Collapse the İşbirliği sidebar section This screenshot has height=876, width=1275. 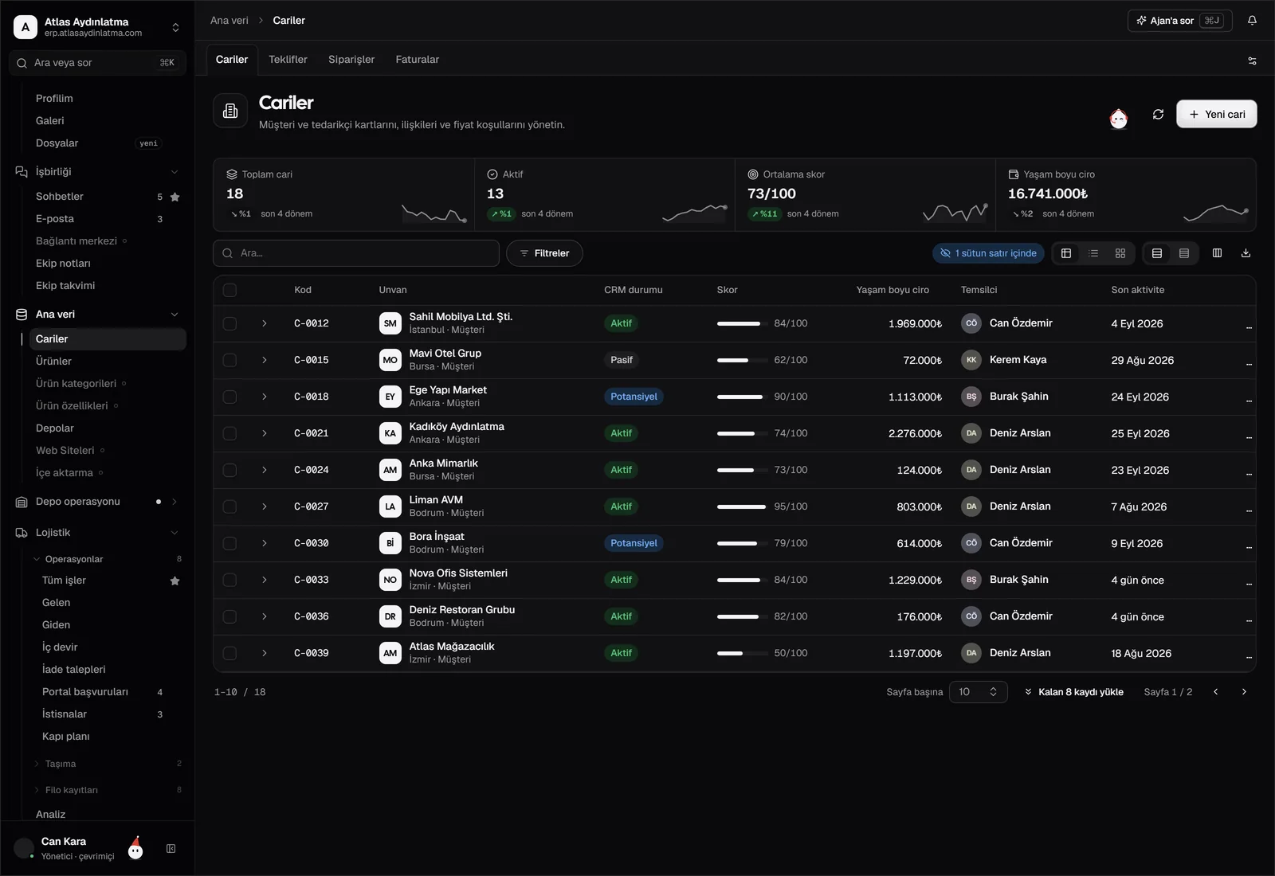tap(175, 172)
